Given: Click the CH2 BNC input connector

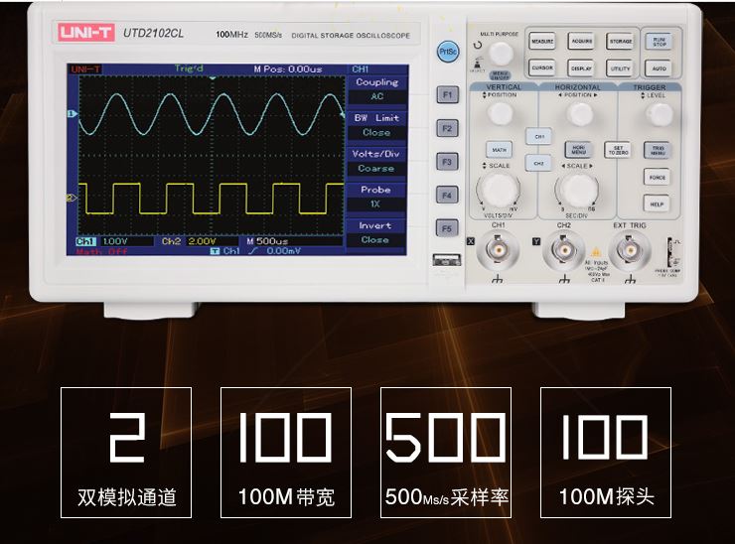Looking at the screenshot, I should pos(564,251).
